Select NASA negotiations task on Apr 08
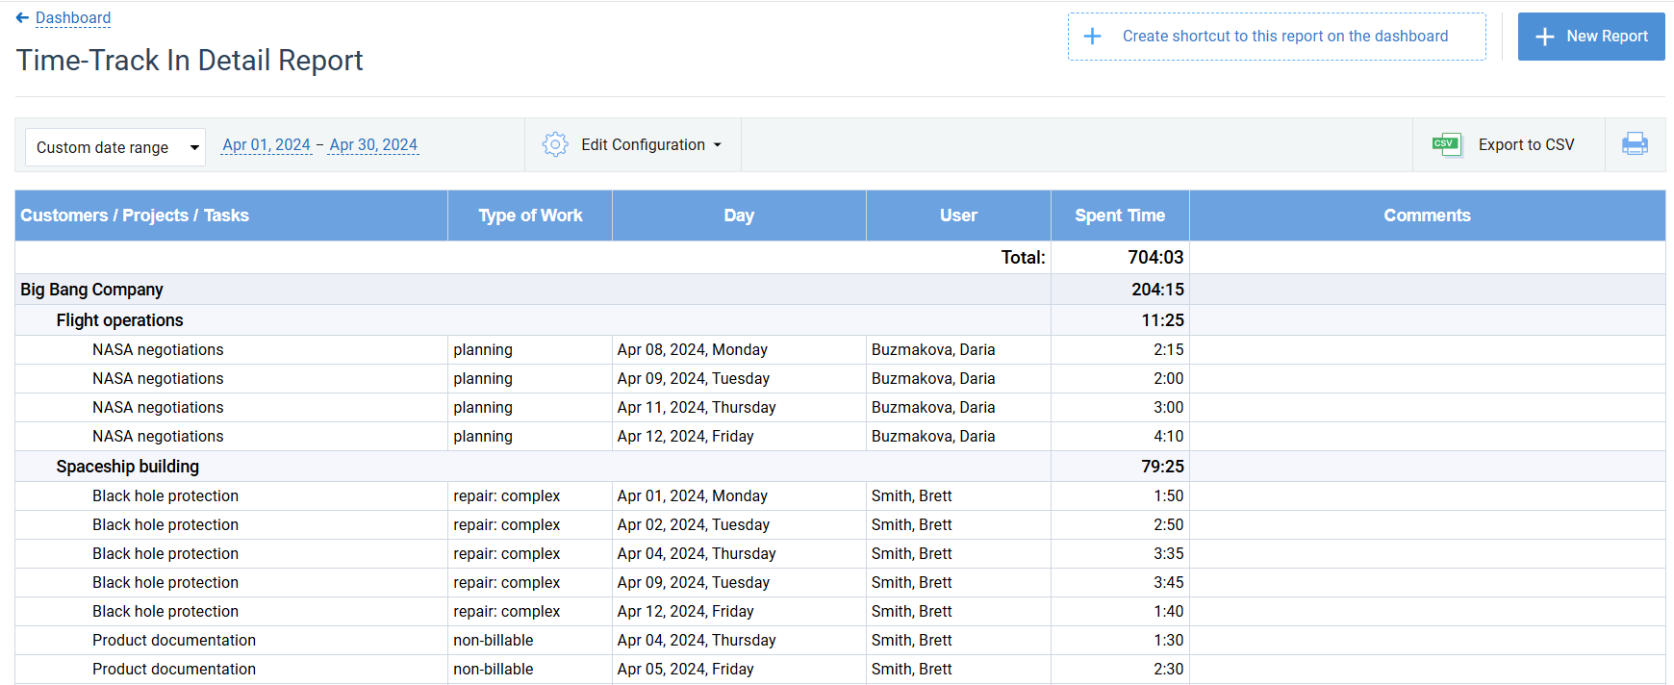Image resolution: width=1674 pixels, height=685 pixels. click(158, 349)
